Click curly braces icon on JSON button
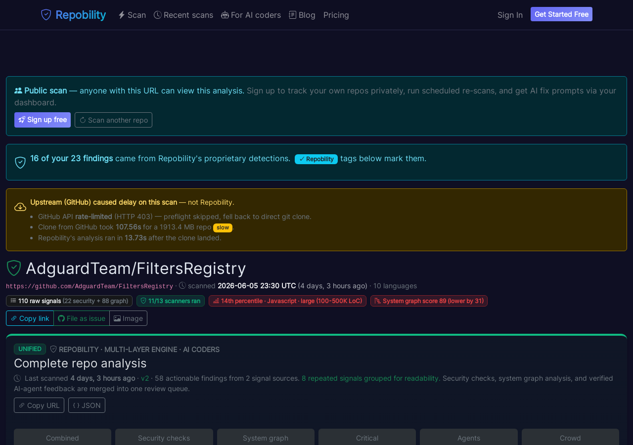633x445 pixels. (x=76, y=405)
